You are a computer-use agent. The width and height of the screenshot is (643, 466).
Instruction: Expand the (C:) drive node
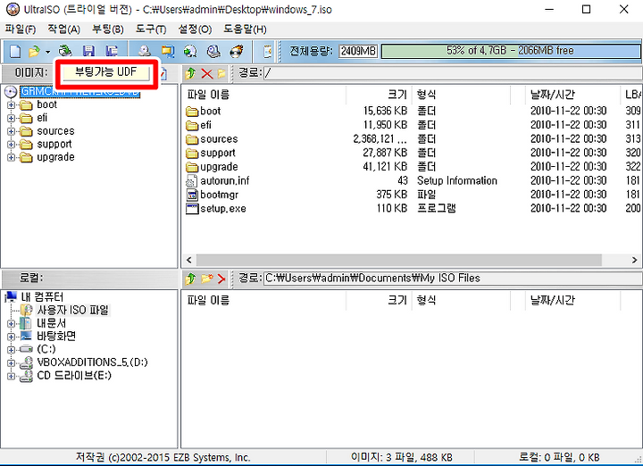coord(11,350)
